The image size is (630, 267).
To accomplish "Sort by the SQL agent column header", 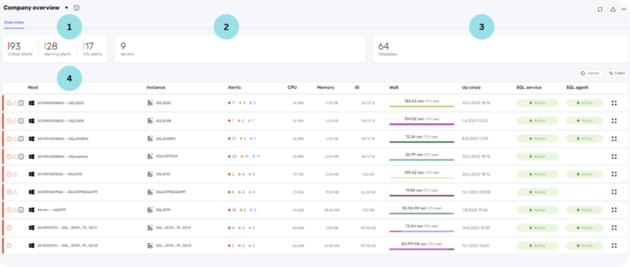I will click(x=577, y=87).
